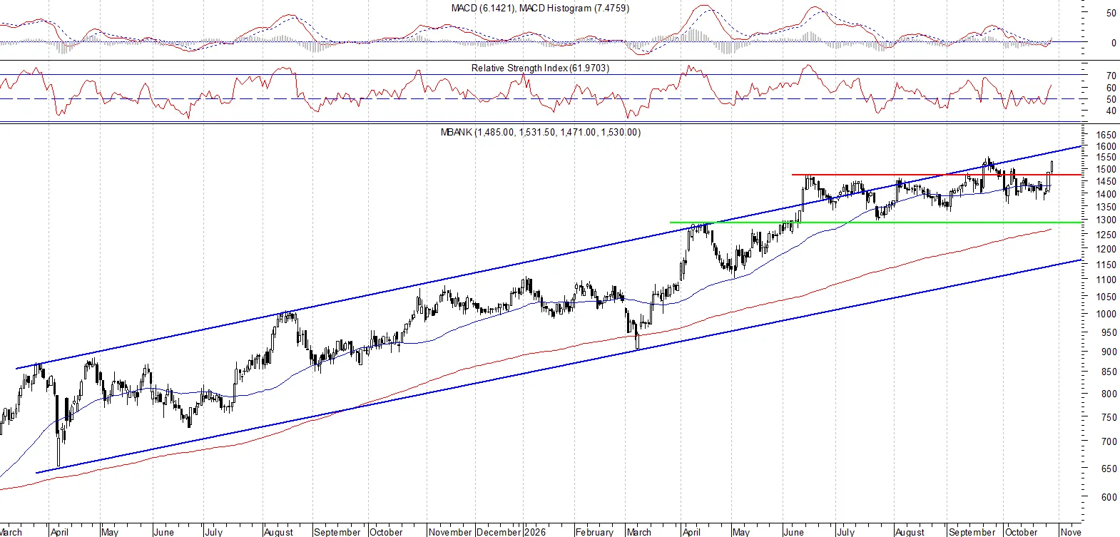Click the April 2025 timeline marker

coord(60,532)
